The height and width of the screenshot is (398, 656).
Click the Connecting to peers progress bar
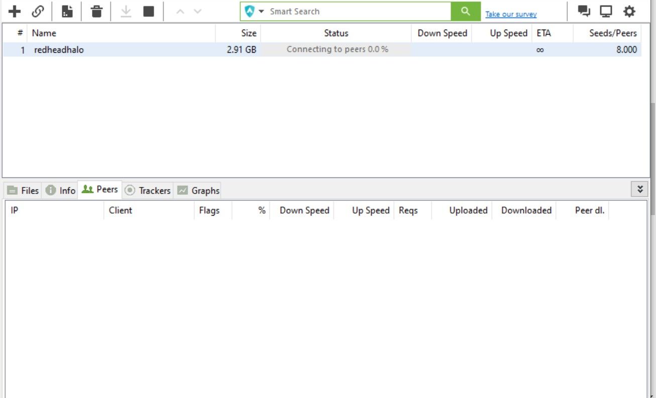(336, 49)
